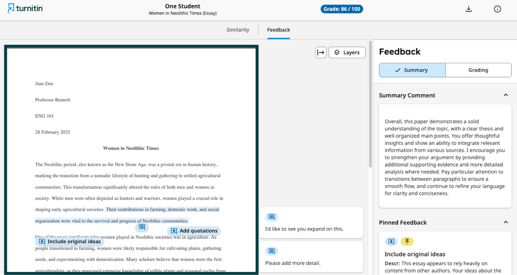Click the QuickMark icon in Pinned Feedback card
517x275 pixels.
pos(391,241)
